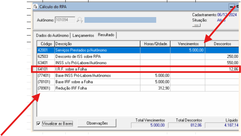The height and width of the screenshot is (136, 241).
Task: Sort by the Código column header
Action: [46, 44]
